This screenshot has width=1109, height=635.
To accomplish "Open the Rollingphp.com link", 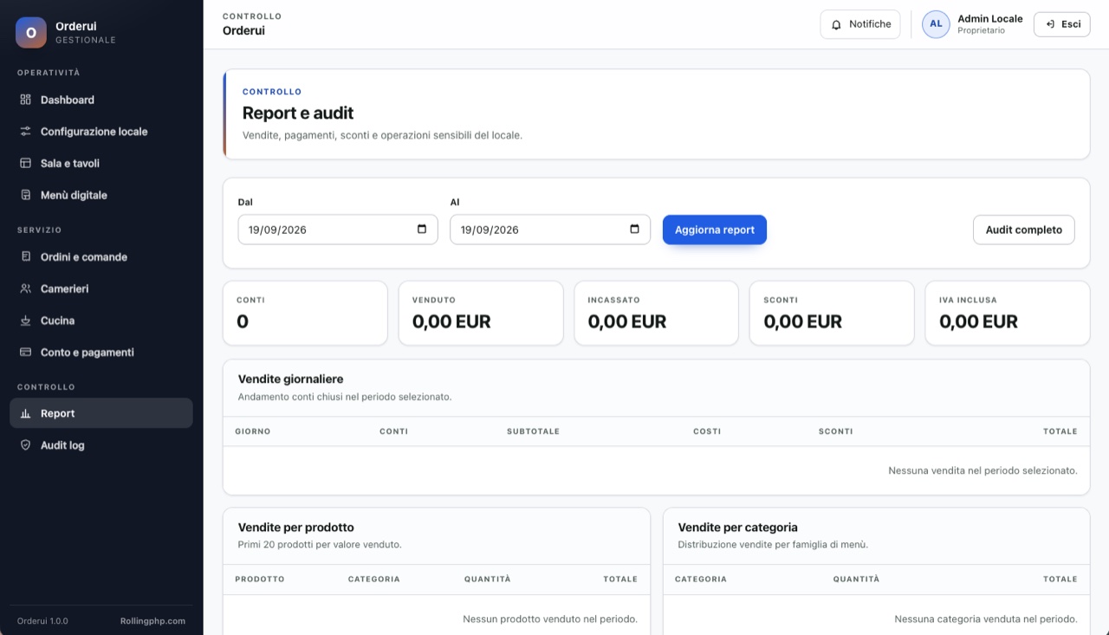I will pos(152,621).
